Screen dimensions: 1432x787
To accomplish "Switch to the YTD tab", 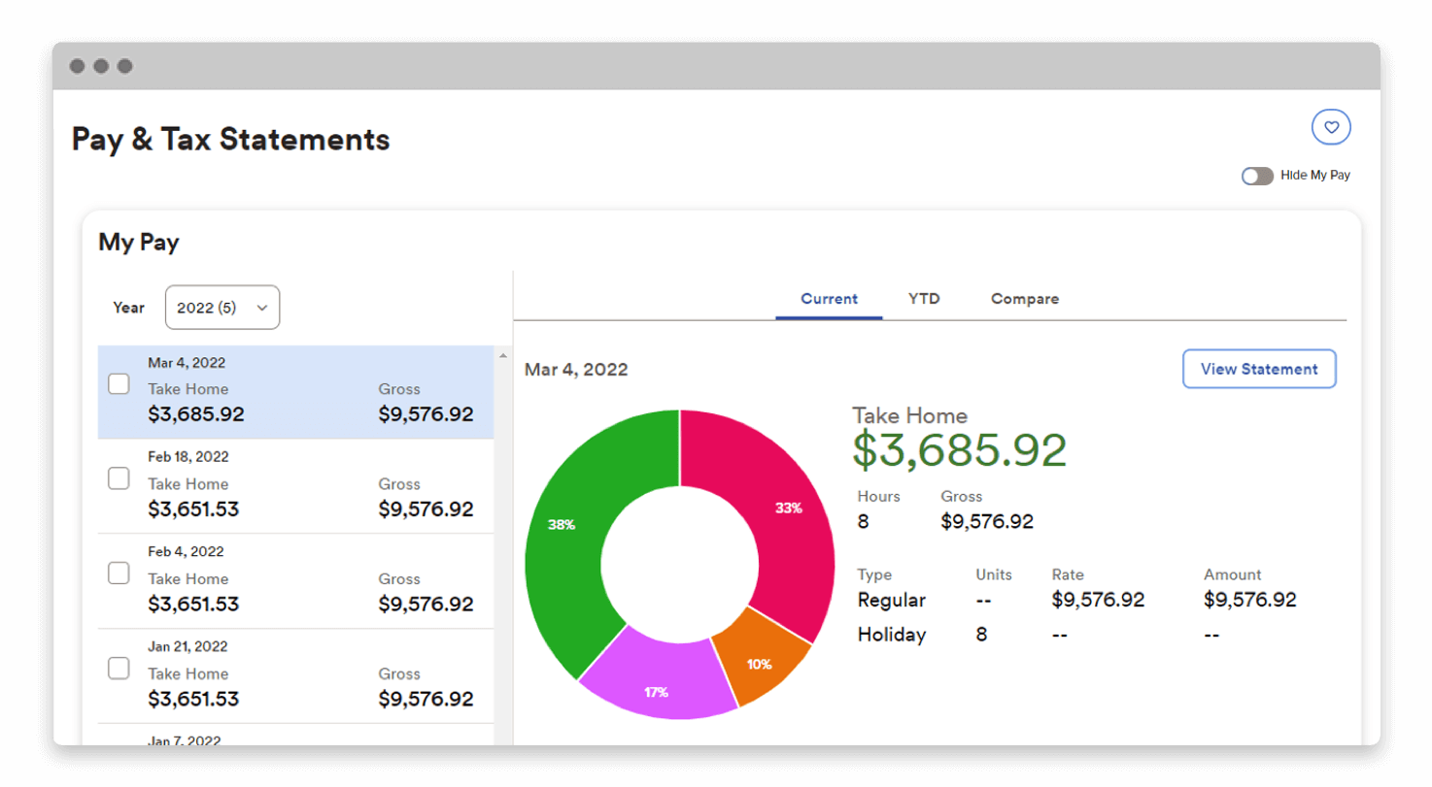I will pos(923,299).
